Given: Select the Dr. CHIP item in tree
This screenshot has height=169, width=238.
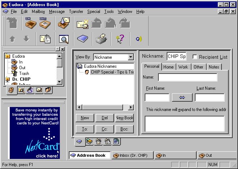Looking at the screenshot, I should tap(21, 79).
